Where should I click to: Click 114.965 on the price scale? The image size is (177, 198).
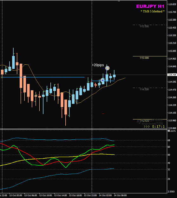tap(172, 59)
